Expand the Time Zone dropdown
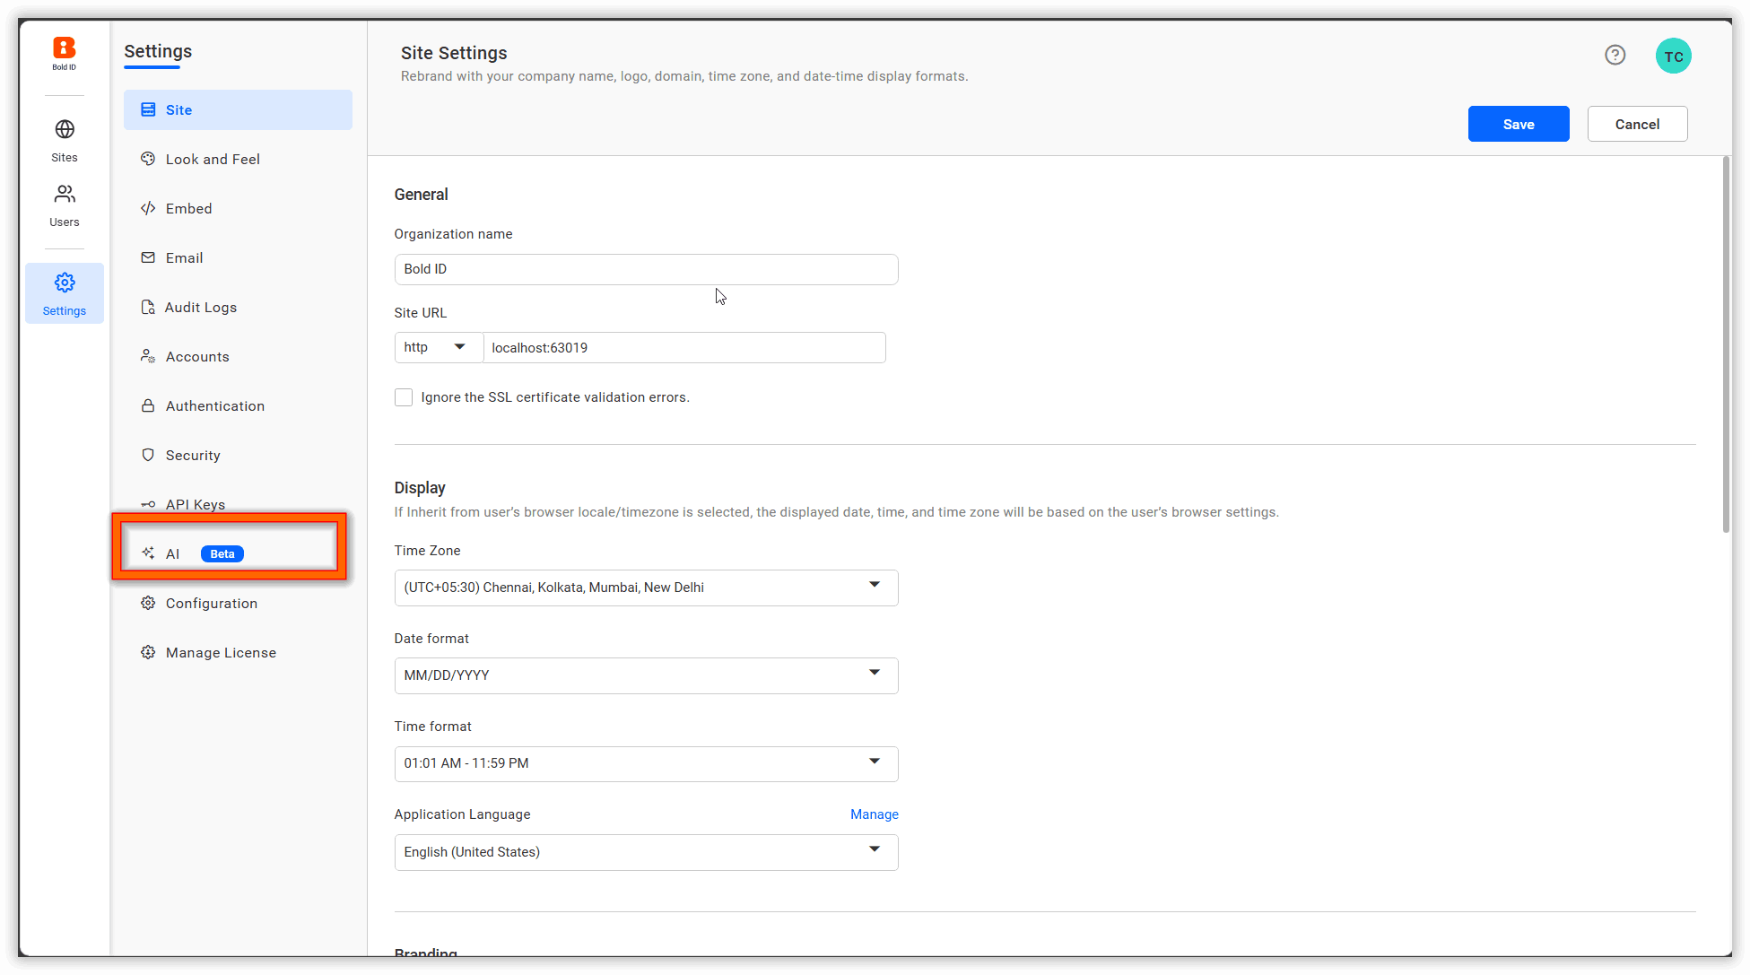 [x=646, y=588]
